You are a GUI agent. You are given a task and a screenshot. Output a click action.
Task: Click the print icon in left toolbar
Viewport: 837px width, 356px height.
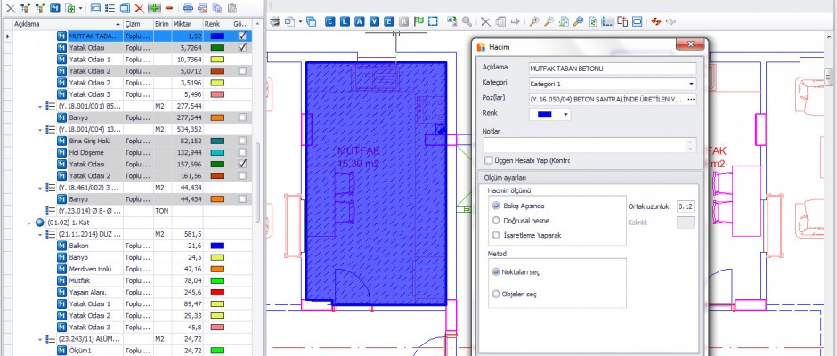tap(188, 7)
